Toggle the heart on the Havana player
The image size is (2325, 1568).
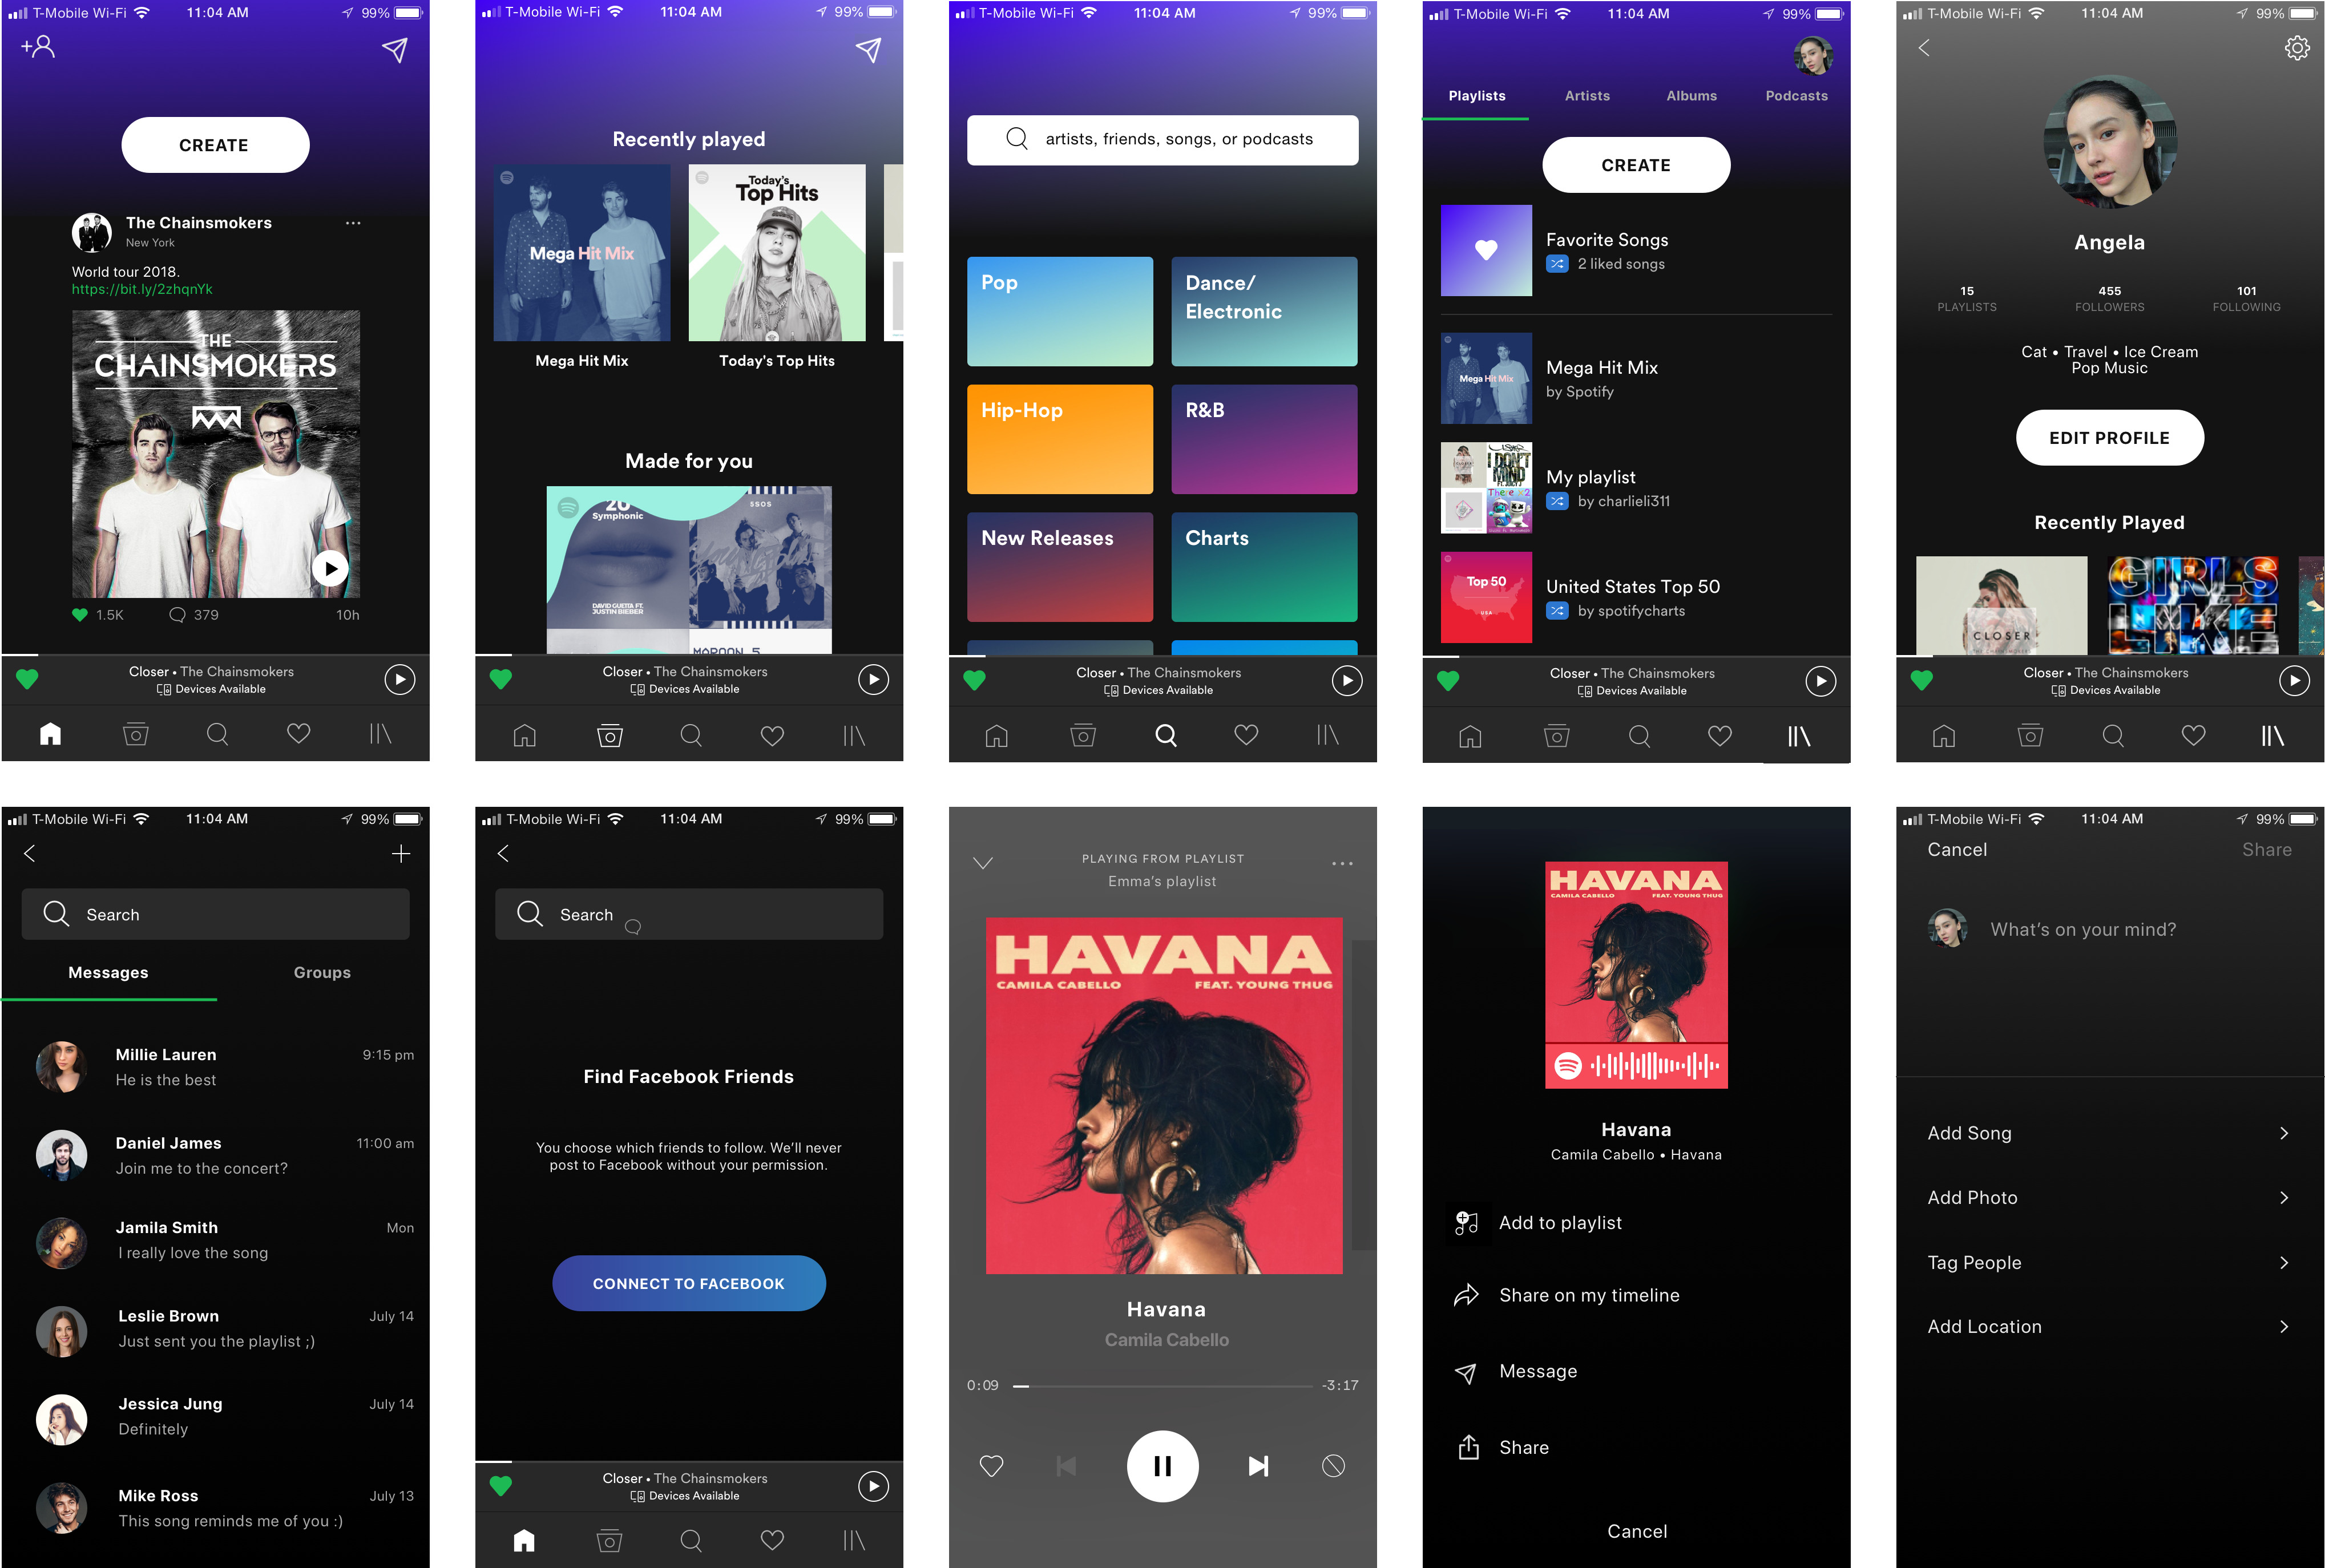tap(991, 1466)
